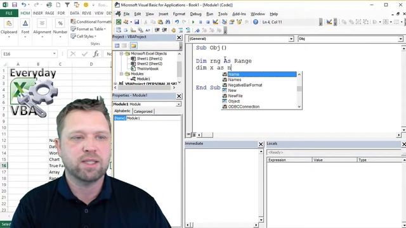Open Find with the binoculars icon
The height and width of the screenshot is (228, 406).
point(167,22)
